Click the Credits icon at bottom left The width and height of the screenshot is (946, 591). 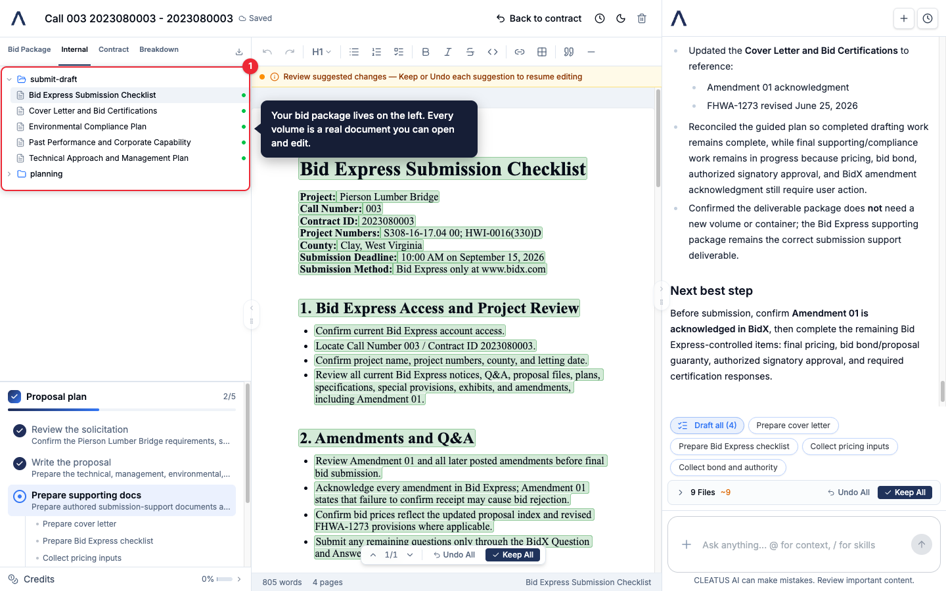[x=13, y=579]
